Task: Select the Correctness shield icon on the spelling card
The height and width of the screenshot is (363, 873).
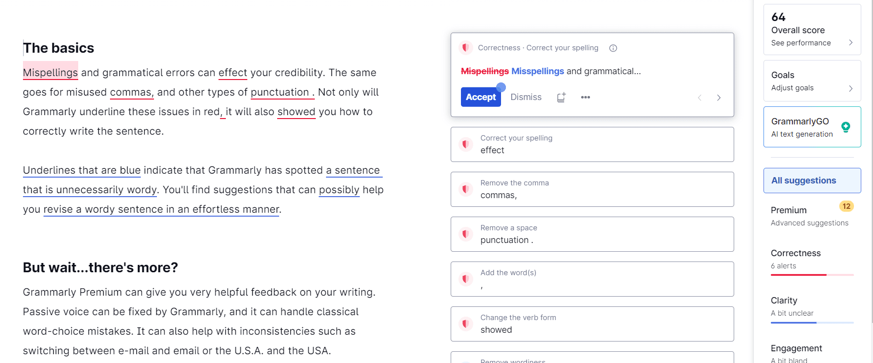Action: coord(465,48)
